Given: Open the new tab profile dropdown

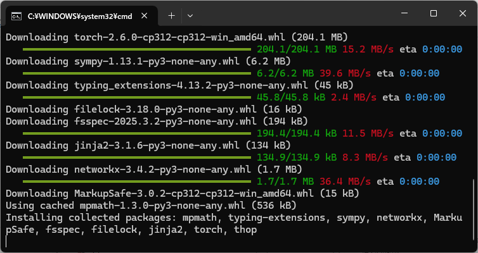Looking at the screenshot, I should point(190,16).
